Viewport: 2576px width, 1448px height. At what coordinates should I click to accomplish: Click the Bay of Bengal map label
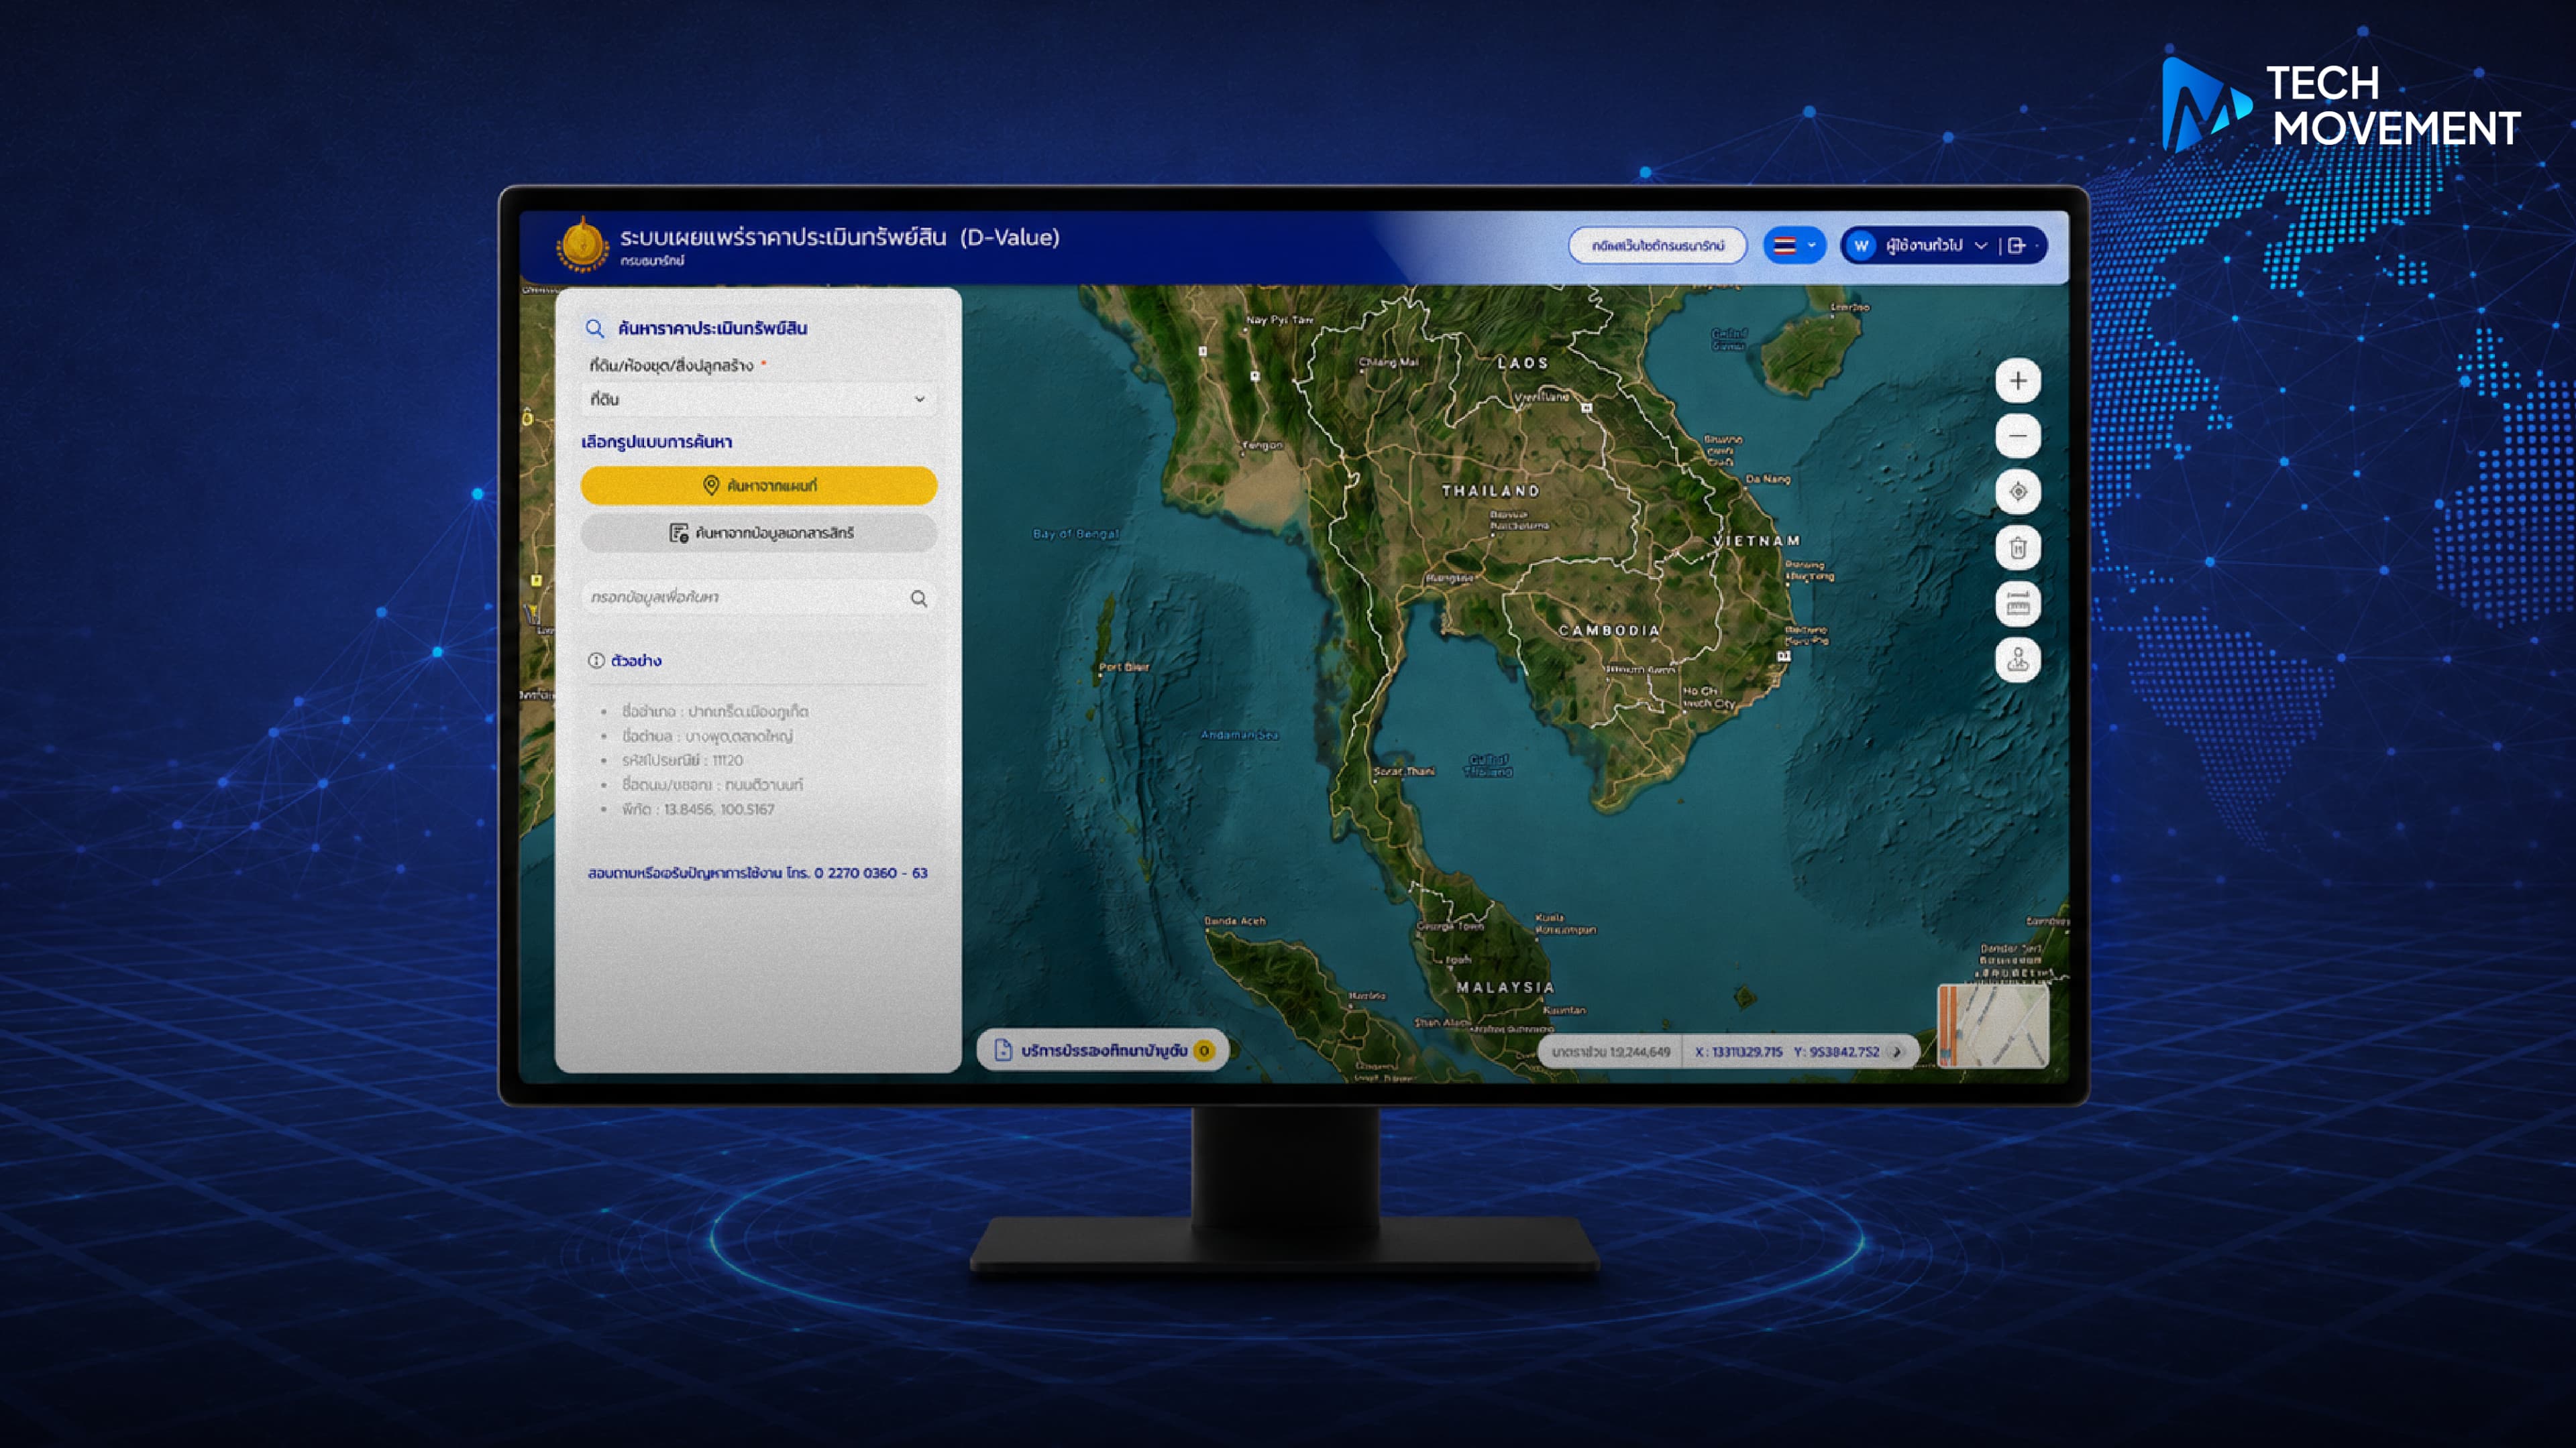tap(1075, 535)
